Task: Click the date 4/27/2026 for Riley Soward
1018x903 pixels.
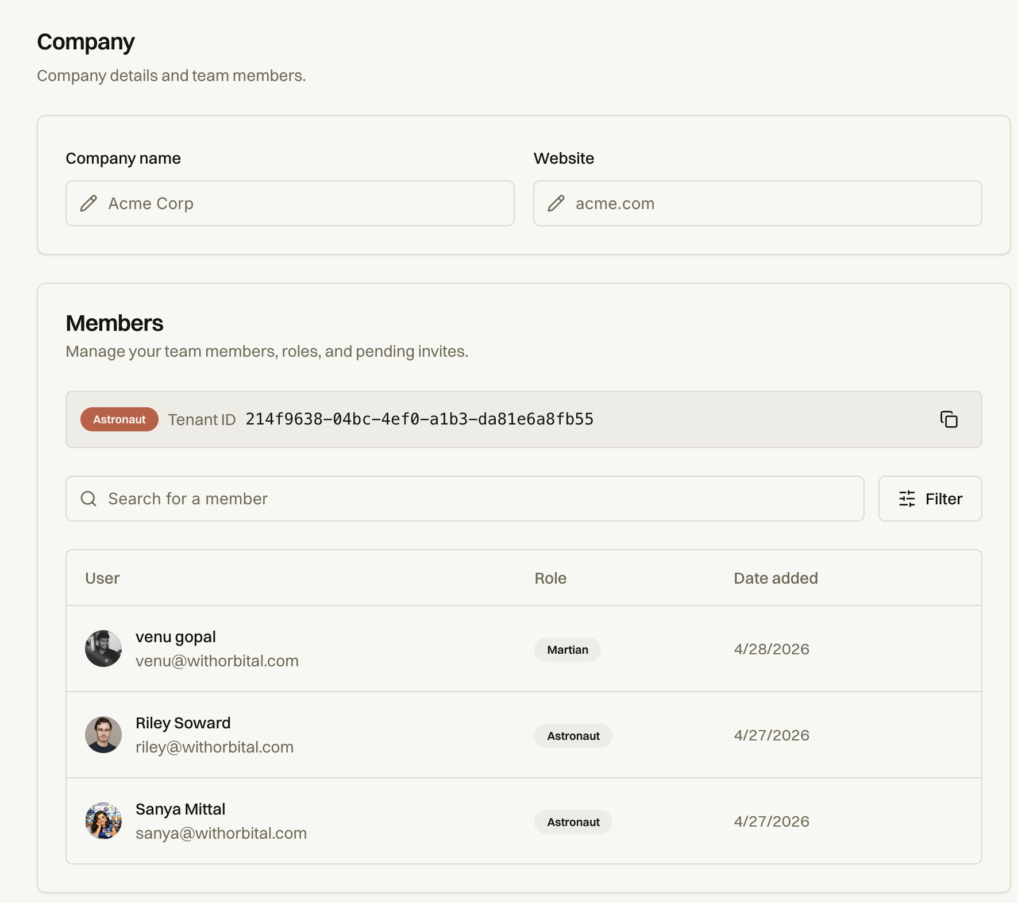Action: tap(772, 735)
